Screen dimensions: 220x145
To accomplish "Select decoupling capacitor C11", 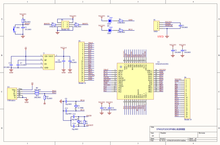I will 109,108.
